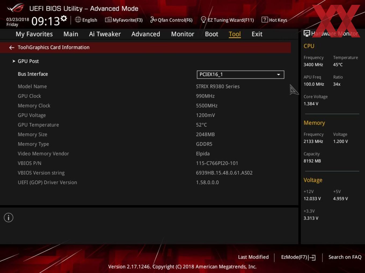Click the EZ Tuning Wizard bulb icon

203,20
